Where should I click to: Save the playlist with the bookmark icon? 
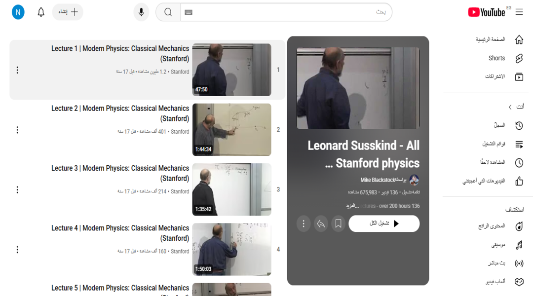pyautogui.click(x=338, y=224)
